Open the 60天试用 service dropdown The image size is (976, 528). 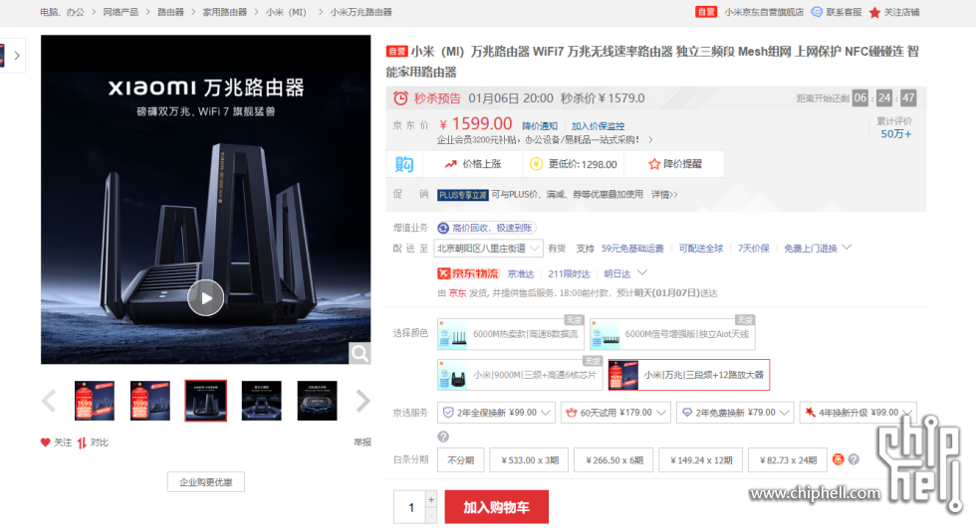pyautogui.click(x=615, y=413)
